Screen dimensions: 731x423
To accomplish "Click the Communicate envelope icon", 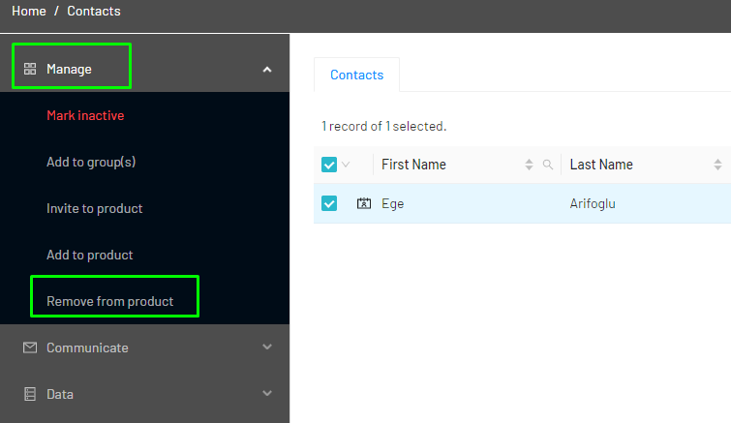I will tap(30, 347).
